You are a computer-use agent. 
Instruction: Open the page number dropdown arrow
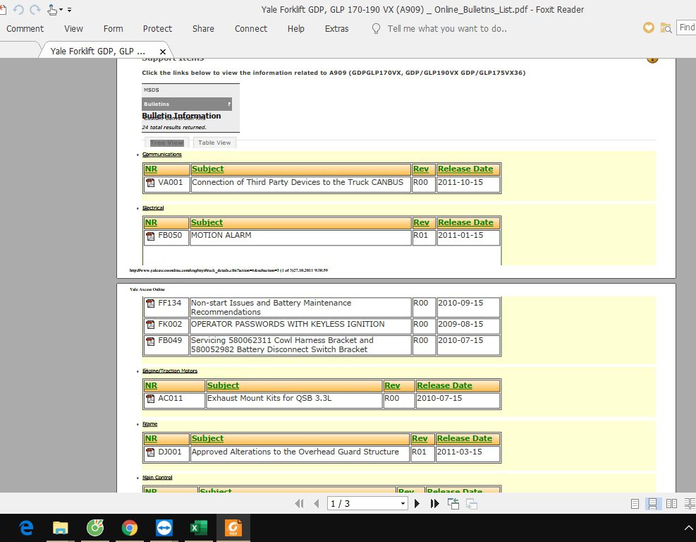(403, 503)
